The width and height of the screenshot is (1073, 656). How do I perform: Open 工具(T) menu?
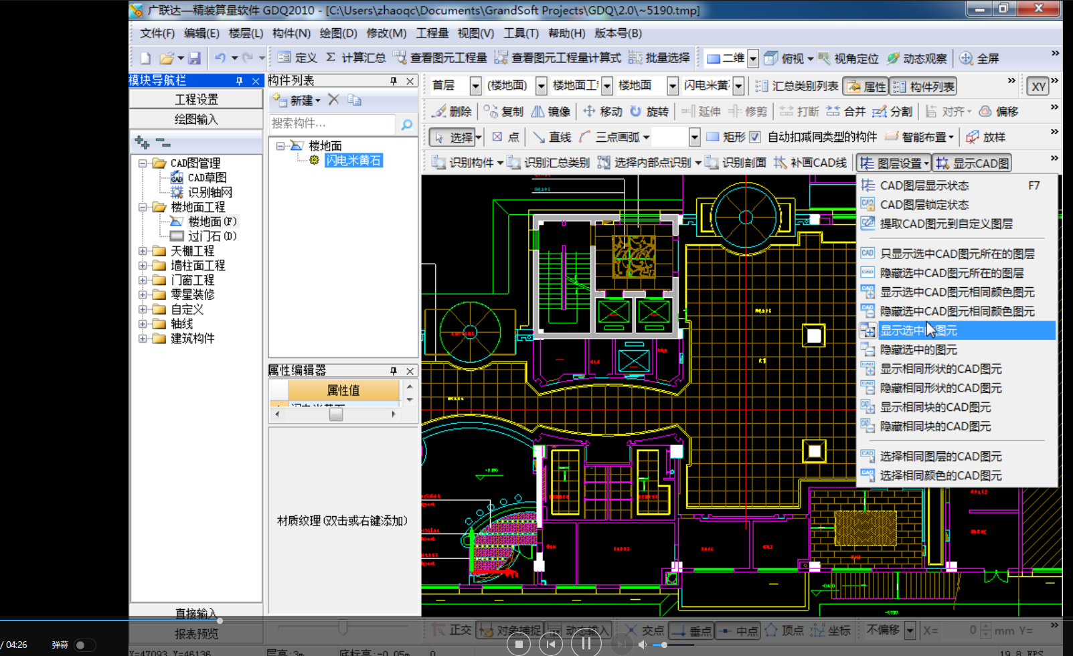(x=521, y=33)
